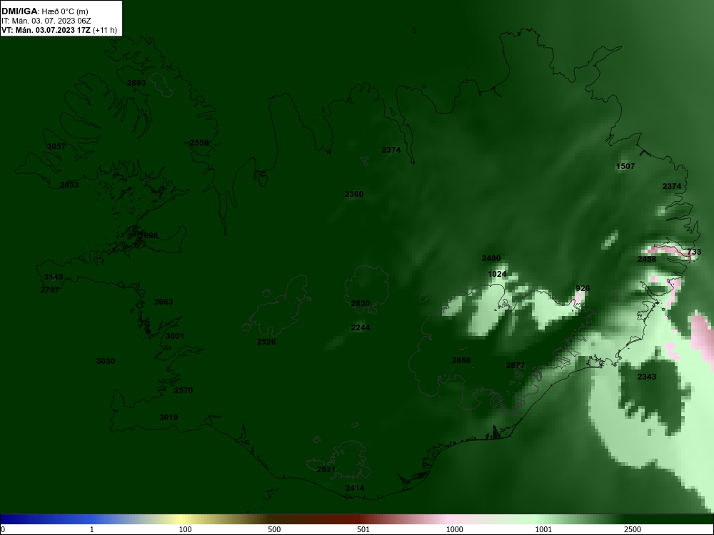The width and height of the screenshot is (714, 535).
Task: Click the 2244 height value
Action: coord(360,327)
